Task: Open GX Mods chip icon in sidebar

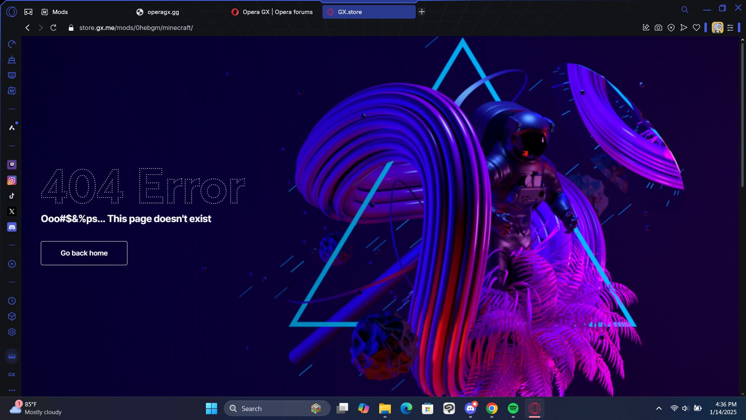Action: tap(12, 91)
